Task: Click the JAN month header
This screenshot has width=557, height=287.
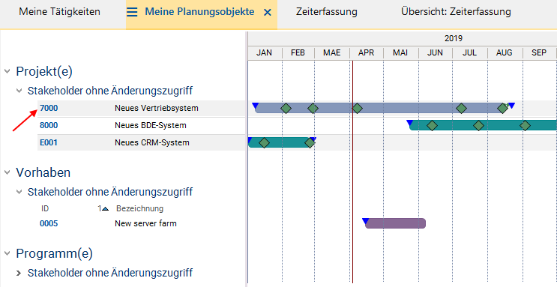Action: coord(265,53)
